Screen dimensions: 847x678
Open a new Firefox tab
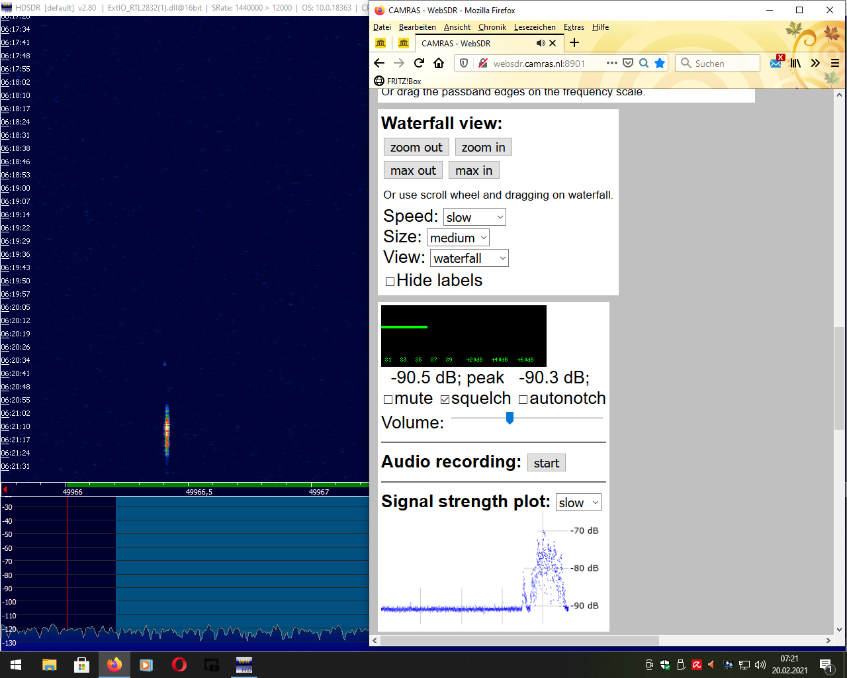pyautogui.click(x=574, y=43)
